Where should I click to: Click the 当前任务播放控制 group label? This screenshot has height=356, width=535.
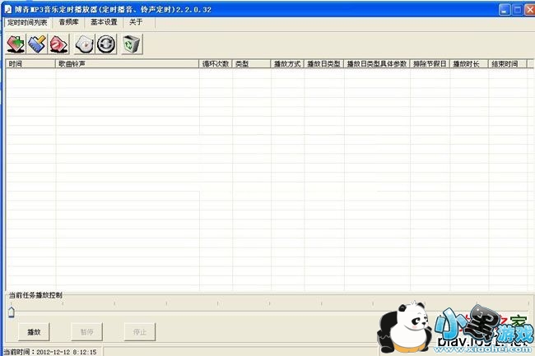click(35, 295)
